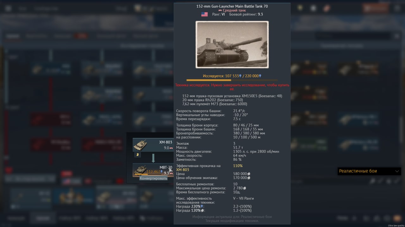Click the red tank class icon beside 9.0 rating
Image resolution: width=405 pixels, height=227 pixels.
pos(171,148)
